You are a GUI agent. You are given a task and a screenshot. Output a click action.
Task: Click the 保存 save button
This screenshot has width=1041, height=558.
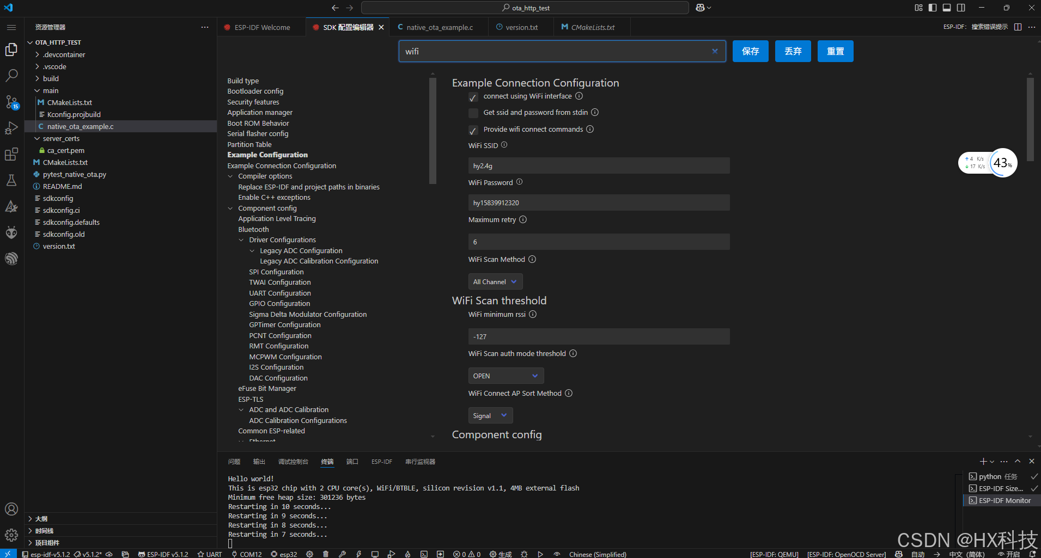pyautogui.click(x=750, y=51)
